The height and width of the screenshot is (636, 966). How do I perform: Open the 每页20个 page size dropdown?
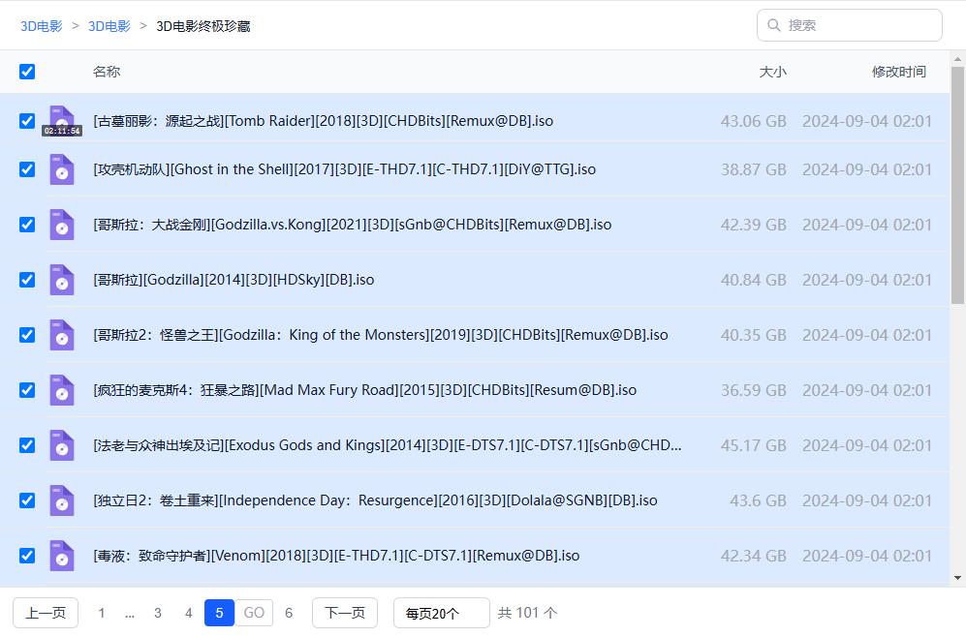441,613
